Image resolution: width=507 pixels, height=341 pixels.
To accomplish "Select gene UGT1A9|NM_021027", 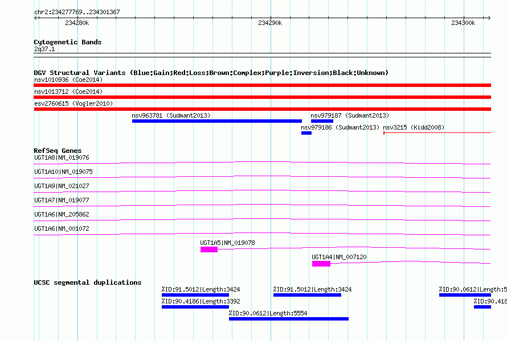I will [x=62, y=186].
